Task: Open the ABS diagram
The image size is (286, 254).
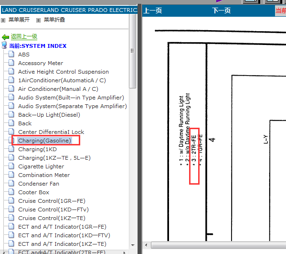Action: (24, 55)
